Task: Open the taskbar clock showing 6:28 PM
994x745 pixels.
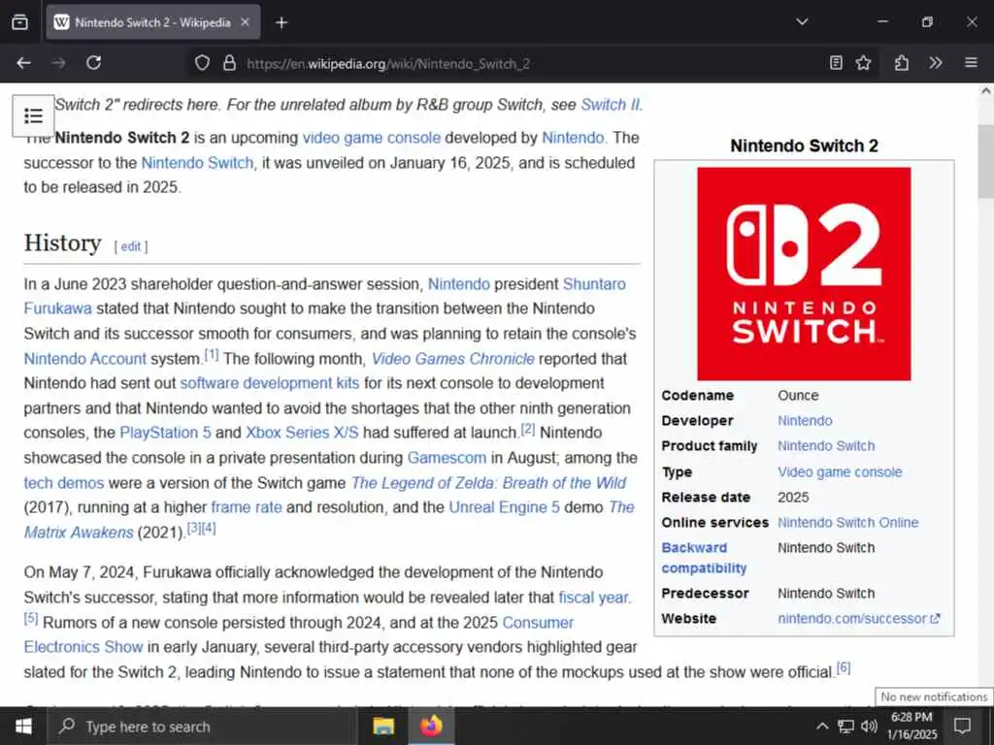Action: click(x=911, y=726)
